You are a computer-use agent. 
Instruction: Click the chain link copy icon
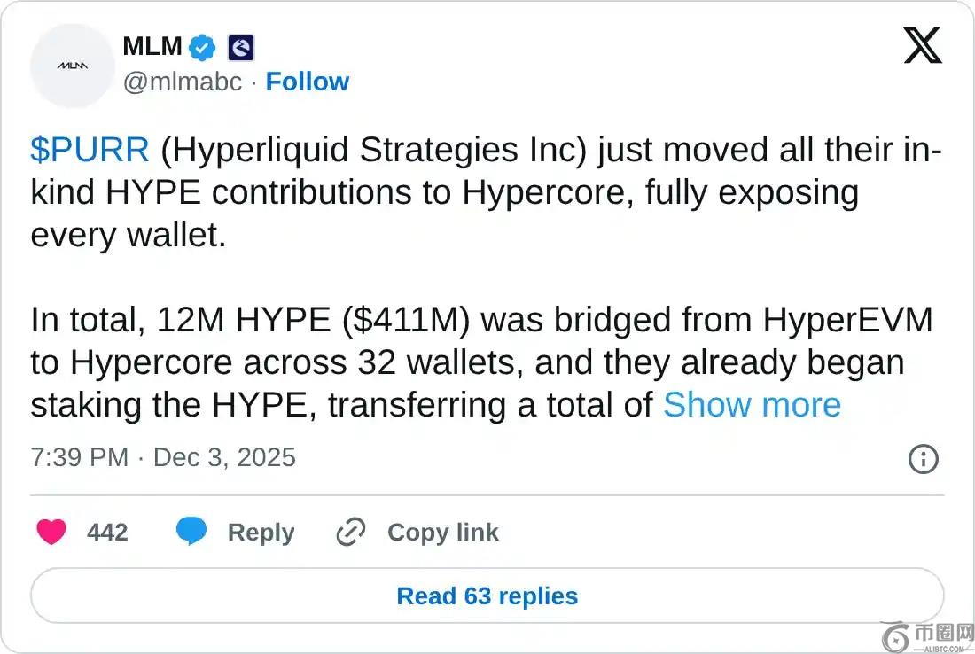pyautogui.click(x=351, y=533)
